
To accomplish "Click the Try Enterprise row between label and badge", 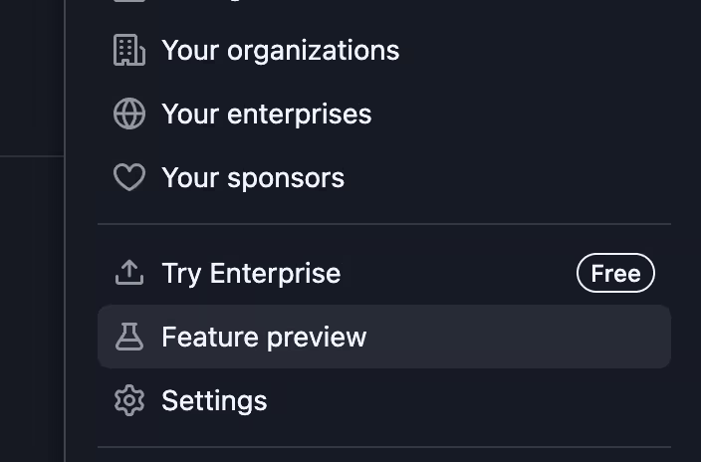I will [x=458, y=273].
